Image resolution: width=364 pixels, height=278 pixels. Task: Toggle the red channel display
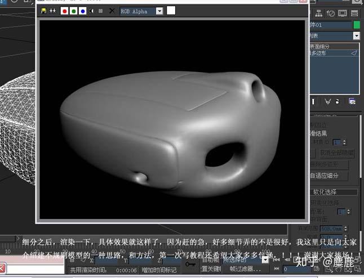[64, 11]
